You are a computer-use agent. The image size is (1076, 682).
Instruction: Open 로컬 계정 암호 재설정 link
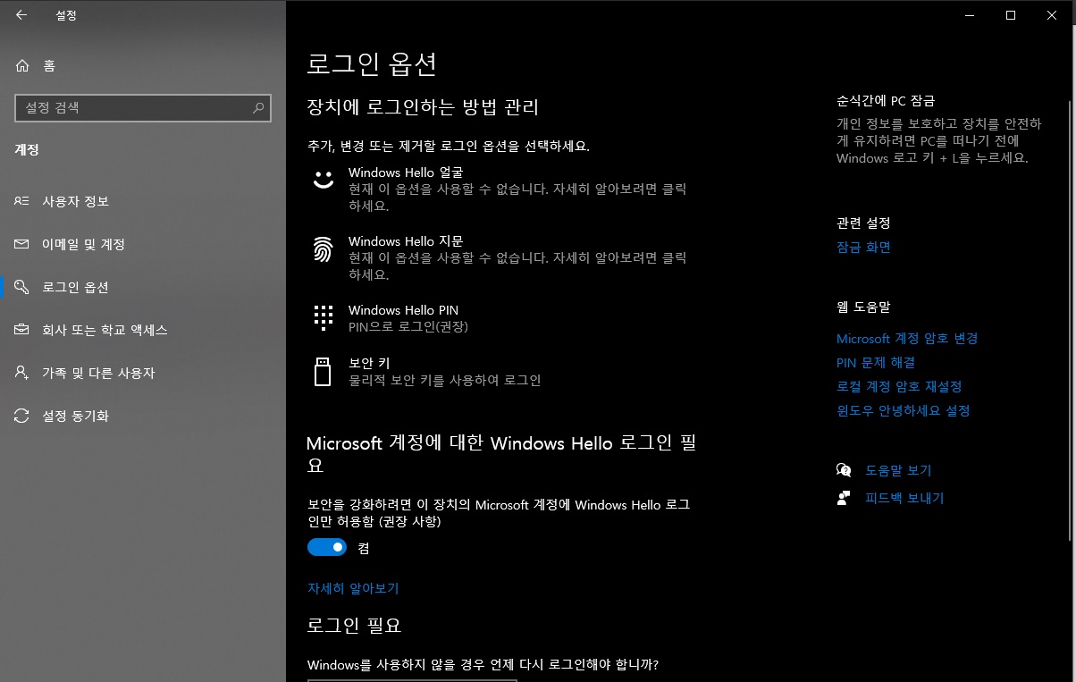pyautogui.click(x=899, y=387)
